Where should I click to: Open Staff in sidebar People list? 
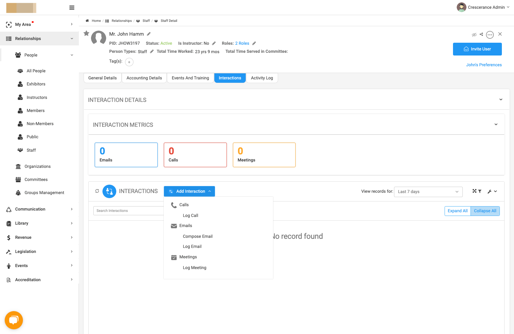[x=31, y=150]
